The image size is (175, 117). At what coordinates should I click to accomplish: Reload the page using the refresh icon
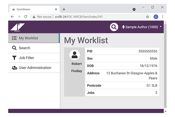coord(26,17)
